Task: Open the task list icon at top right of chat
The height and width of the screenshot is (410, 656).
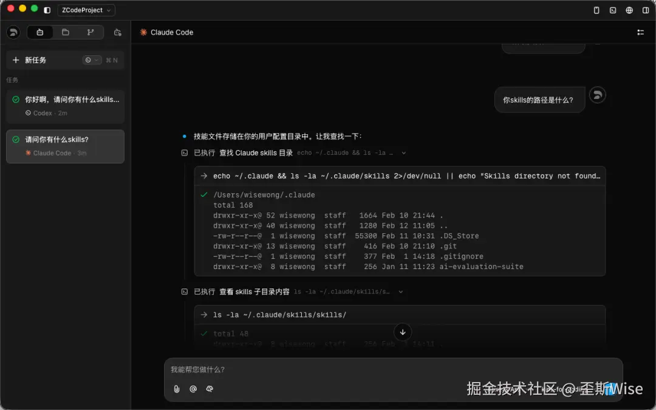Action: pyautogui.click(x=641, y=32)
